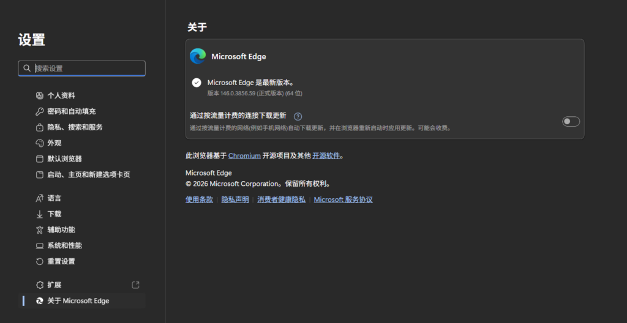
Task: Click the large Microsoft Edge logo in the card
Action: click(198, 56)
